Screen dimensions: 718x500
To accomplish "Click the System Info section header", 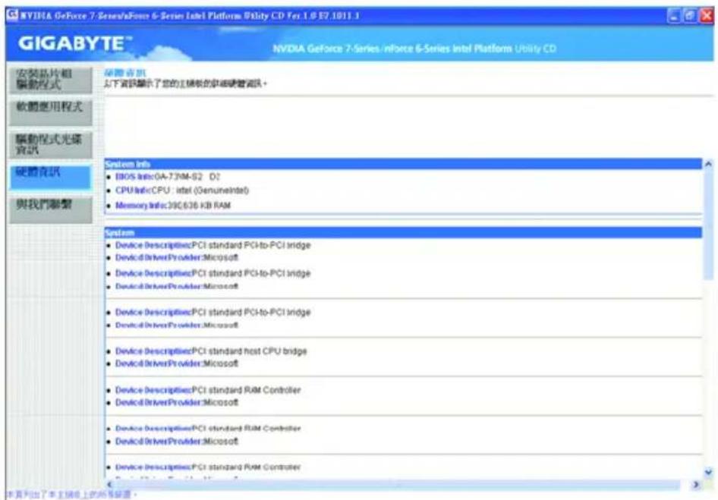I will coord(403,164).
